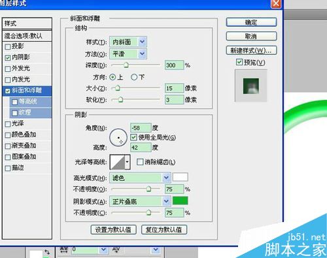The width and height of the screenshot is (327, 258).
Task: Click the 深度 depth field showing 300
Action: (x=174, y=65)
